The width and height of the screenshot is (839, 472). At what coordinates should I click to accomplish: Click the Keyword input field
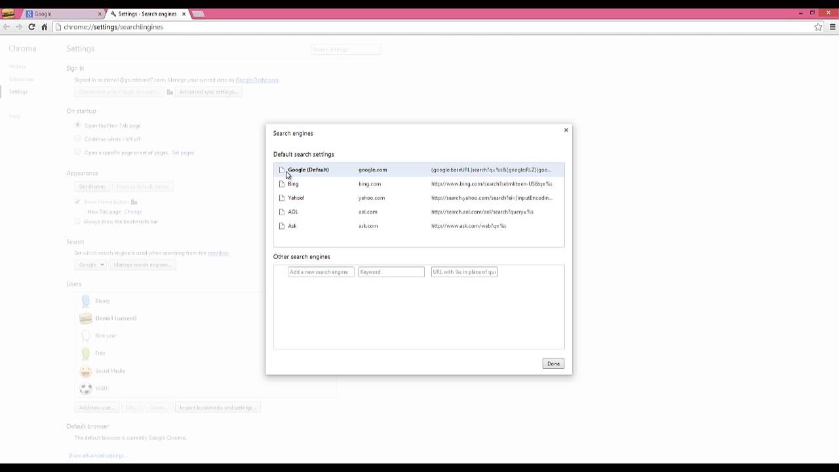pos(391,272)
